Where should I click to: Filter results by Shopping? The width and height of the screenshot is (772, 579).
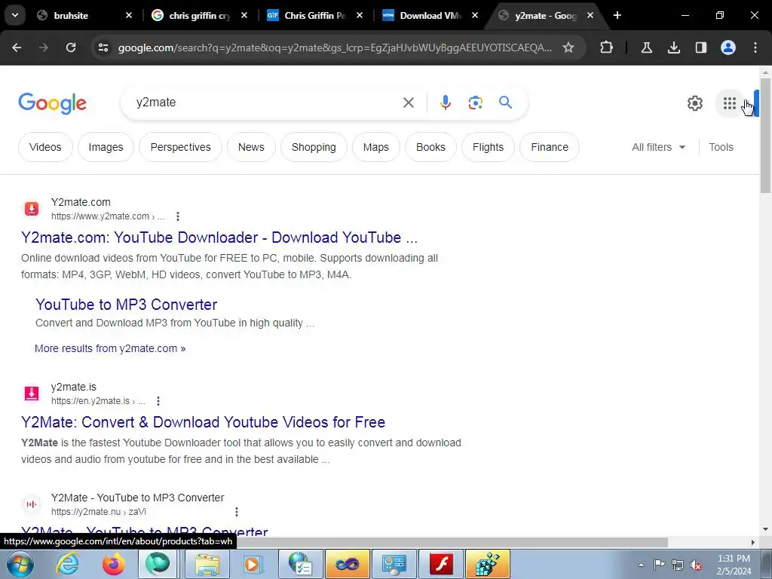tap(314, 147)
